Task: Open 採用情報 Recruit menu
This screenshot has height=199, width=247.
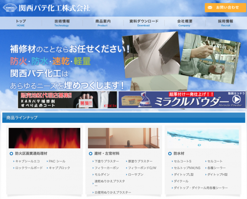Action: 225,23
